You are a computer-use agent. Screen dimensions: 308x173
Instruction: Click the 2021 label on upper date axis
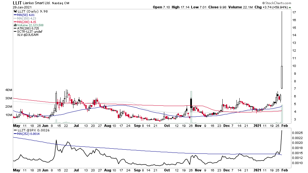pos(257,126)
